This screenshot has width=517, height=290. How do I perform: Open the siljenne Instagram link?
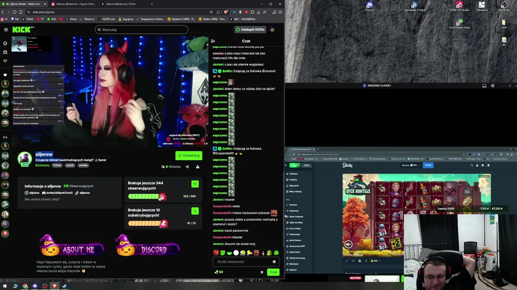pos(32,193)
